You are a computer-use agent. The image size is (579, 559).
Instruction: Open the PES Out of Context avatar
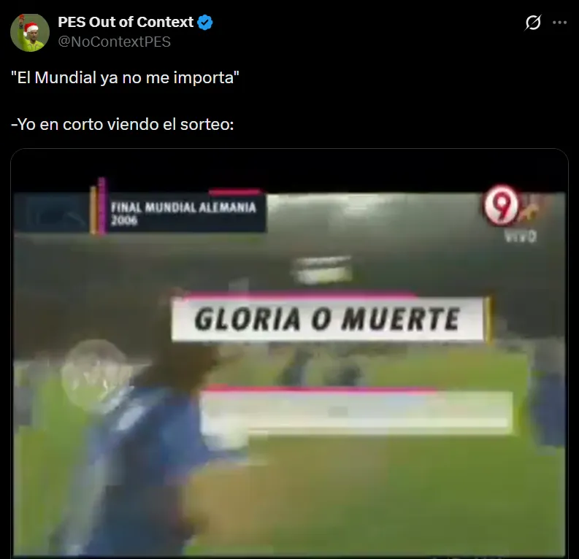(30, 32)
